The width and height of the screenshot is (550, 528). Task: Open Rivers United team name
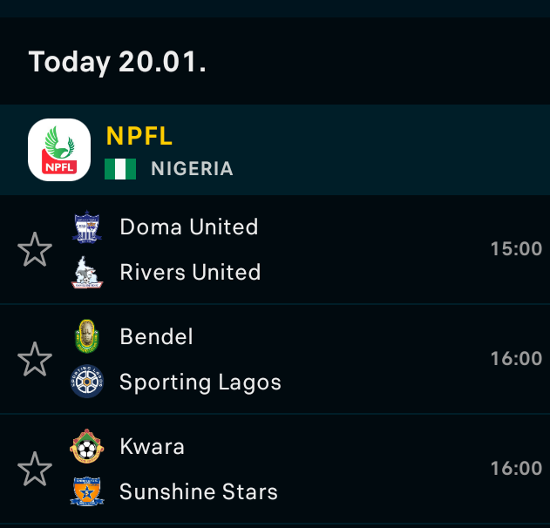tap(190, 273)
